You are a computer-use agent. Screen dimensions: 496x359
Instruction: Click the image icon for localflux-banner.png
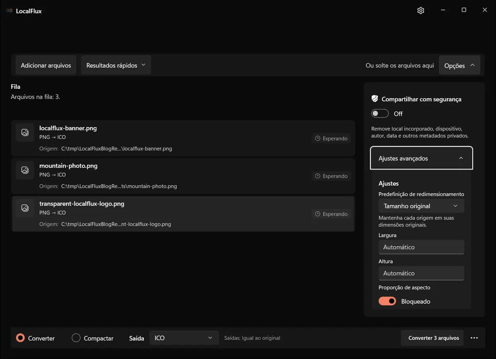tap(25, 132)
